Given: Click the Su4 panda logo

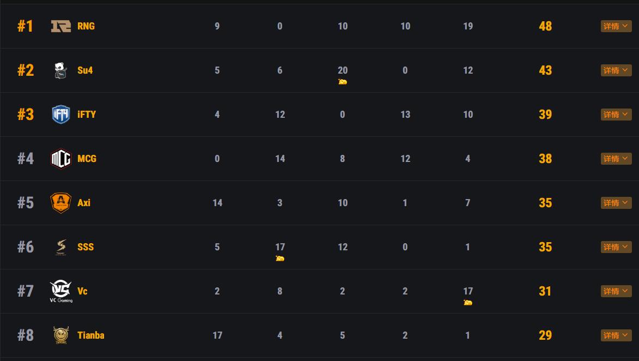Looking at the screenshot, I should coord(61,70).
